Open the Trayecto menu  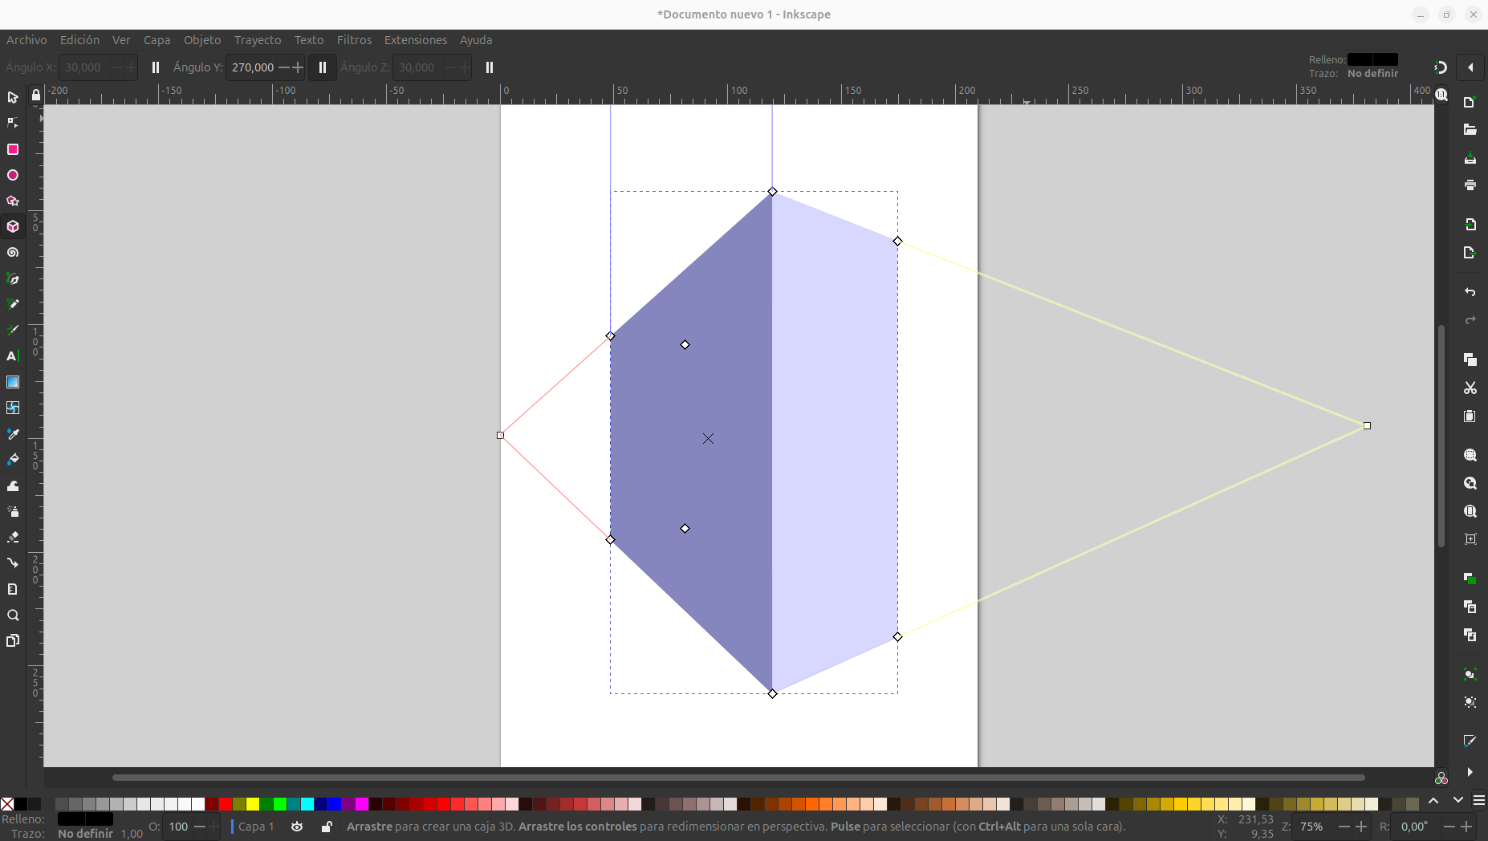click(258, 40)
